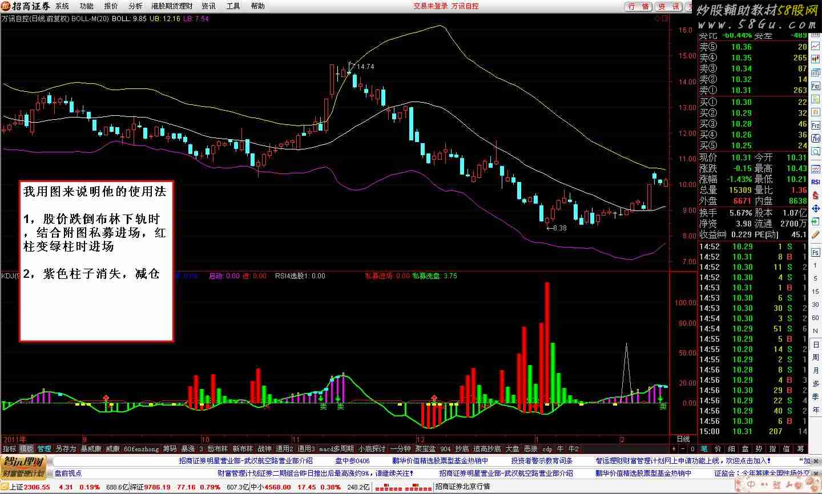Click the 盘中参0406 news link
The image size is (822, 494).
coord(352,461)
